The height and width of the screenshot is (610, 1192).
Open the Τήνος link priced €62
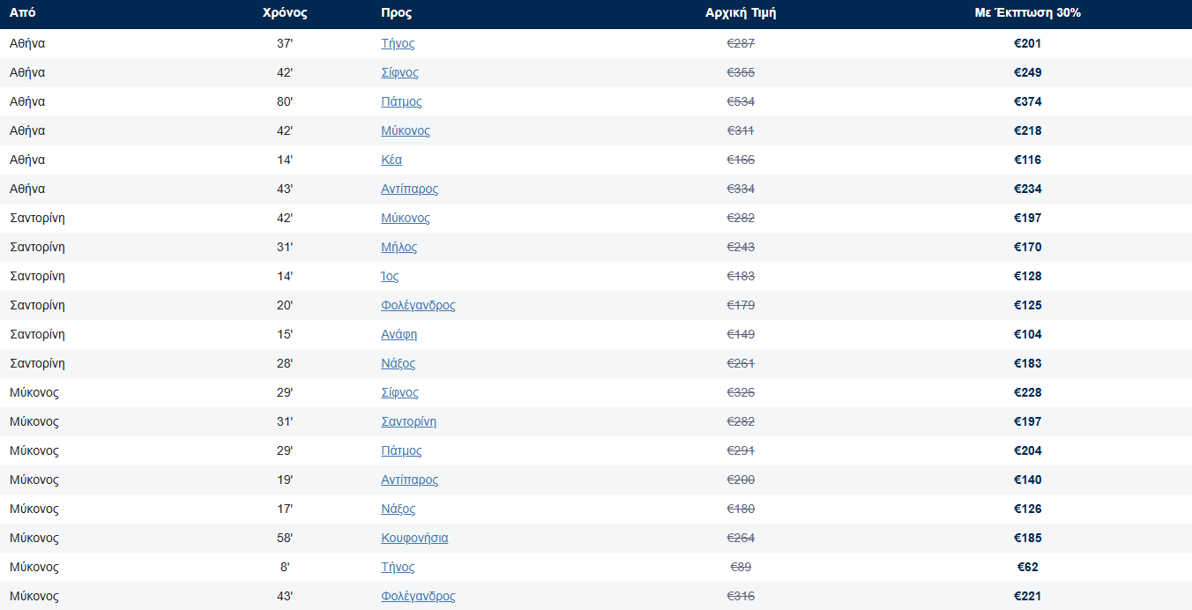pyautogui.click(x=398, y=567)
